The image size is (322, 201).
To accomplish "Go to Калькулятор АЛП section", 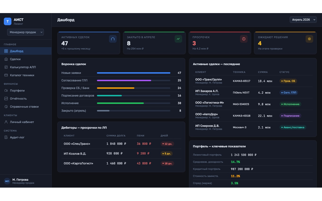I will 26,67.
